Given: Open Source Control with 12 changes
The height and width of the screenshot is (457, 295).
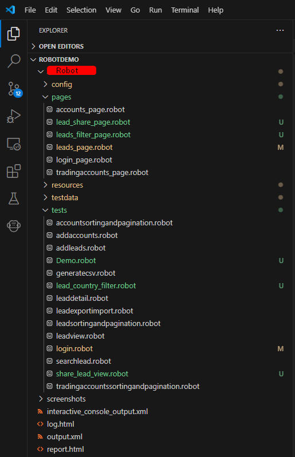Looking at the screenshot, I should [14, 89].
